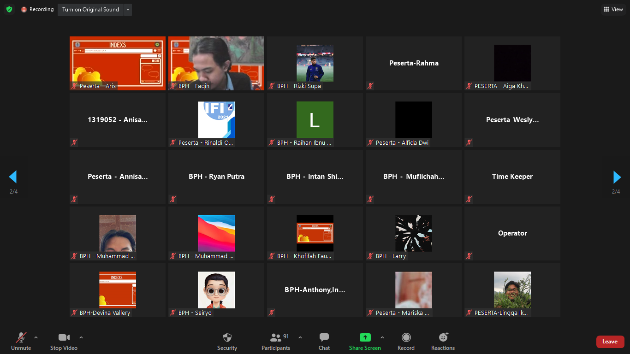This screenshot has width=630, height=354.
Task: Click muted mic icon on Time Keeper tile
Action: tap(469, 199)
